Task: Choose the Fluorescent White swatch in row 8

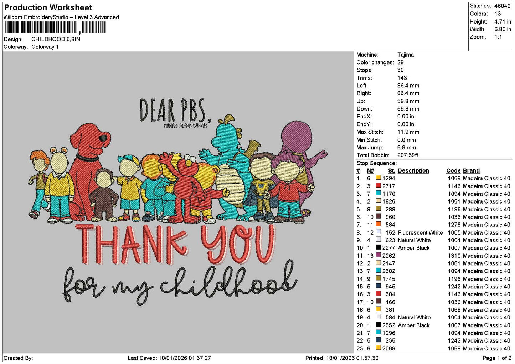Action: 378,232
